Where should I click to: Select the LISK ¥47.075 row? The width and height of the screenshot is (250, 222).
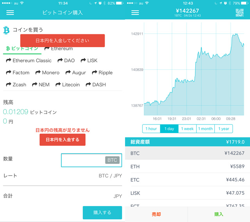coord(187,193)
